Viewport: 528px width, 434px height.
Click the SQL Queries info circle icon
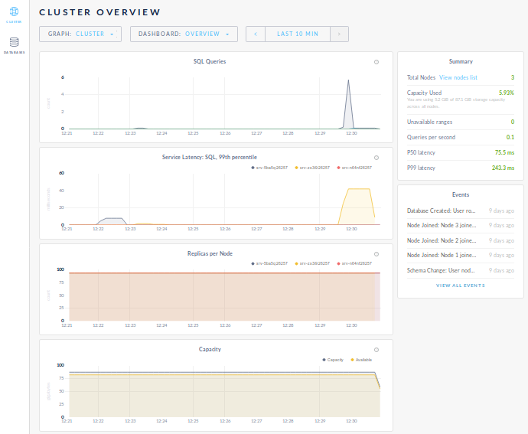(x=376, y=62)
